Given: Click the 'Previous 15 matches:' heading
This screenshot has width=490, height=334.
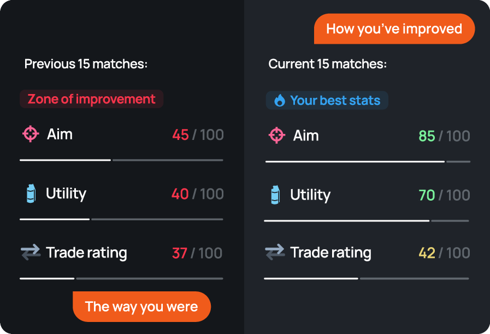Looking at the screenshot, I should [86, 64].
